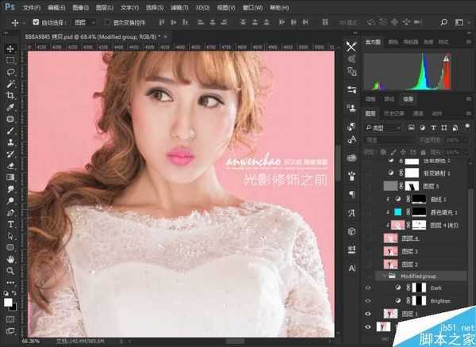Screen dimensions: 476x347
Task: Close the 888A9845 document tab
Action: 166,36
